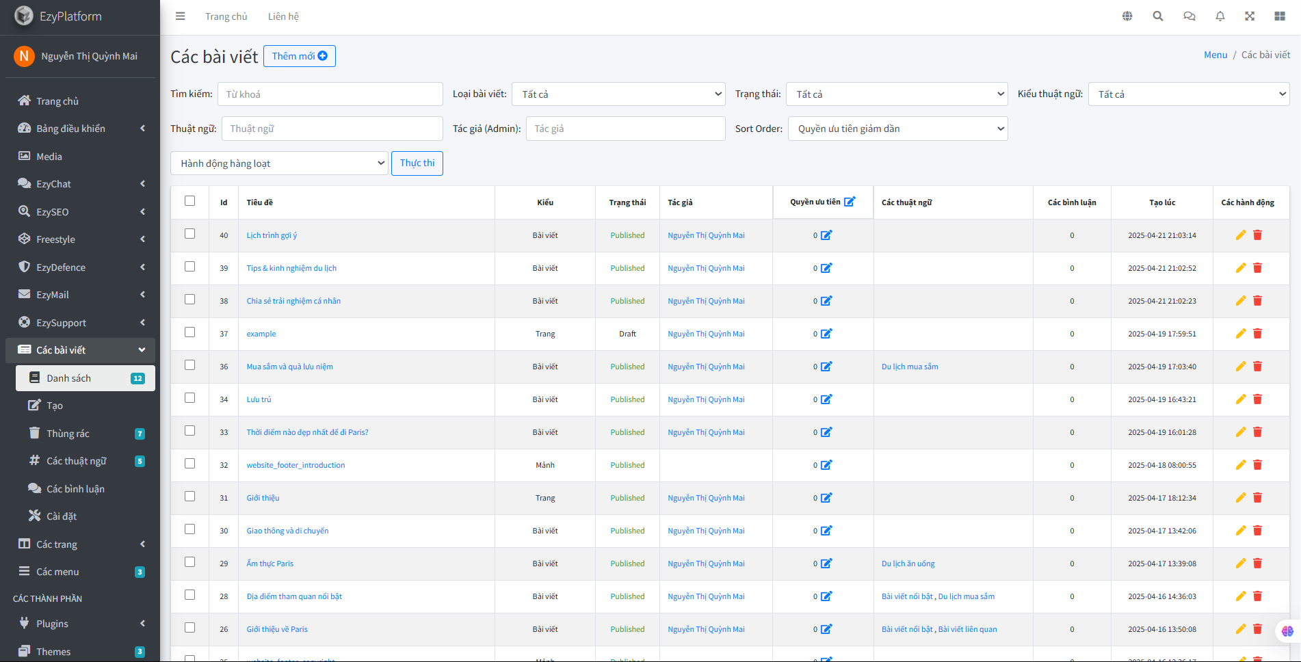Click the 'Thực thi' button
This screenshot has width=1301, height=662.
click(417, 163)
